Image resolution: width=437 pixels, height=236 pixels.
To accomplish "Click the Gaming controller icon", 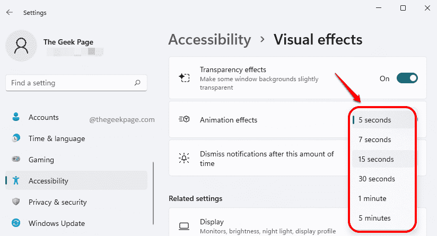I will (16, 159).
